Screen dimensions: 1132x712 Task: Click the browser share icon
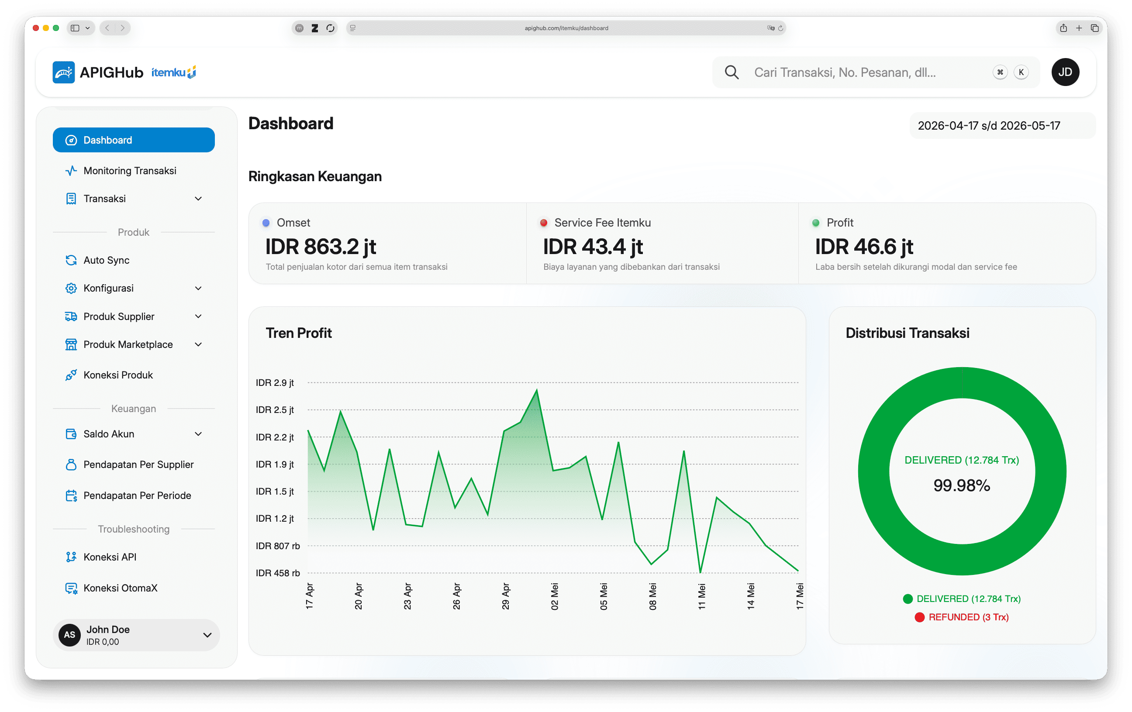point(1063,28)
